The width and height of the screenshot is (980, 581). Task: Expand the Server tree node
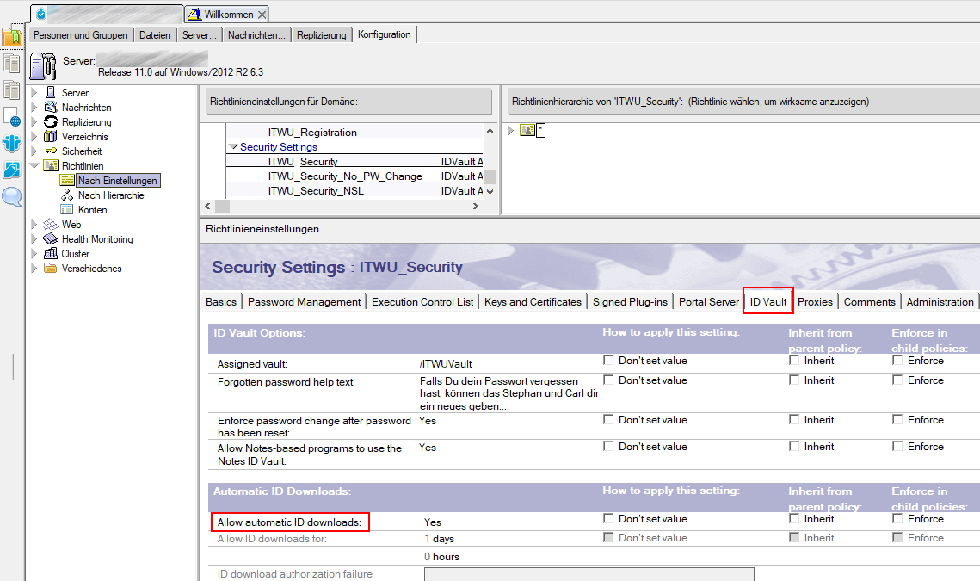coord(34,93)
